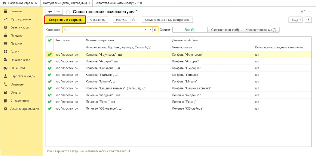Show Все (9) records filter
316x156 pixels.
[x=190, y=30]
